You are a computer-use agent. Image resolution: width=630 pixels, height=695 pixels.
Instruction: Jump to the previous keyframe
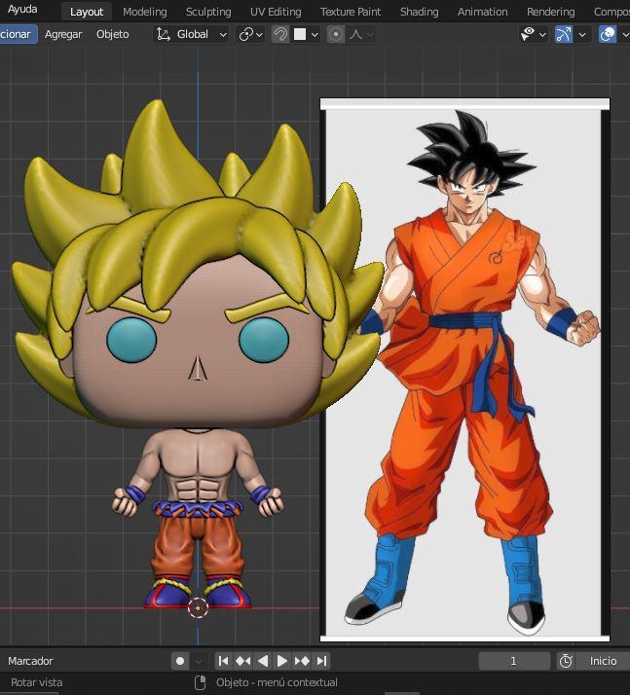pos(243,661)
